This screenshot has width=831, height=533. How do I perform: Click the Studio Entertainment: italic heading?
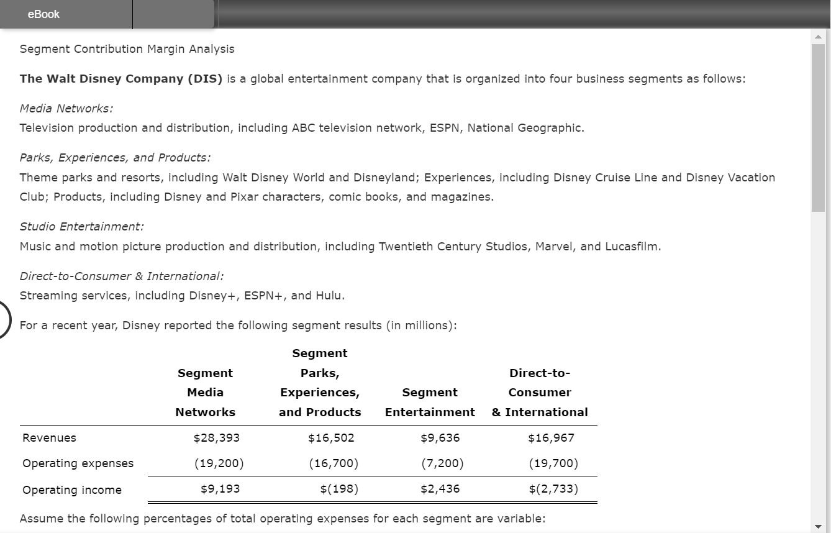click(x=81, y=227)
